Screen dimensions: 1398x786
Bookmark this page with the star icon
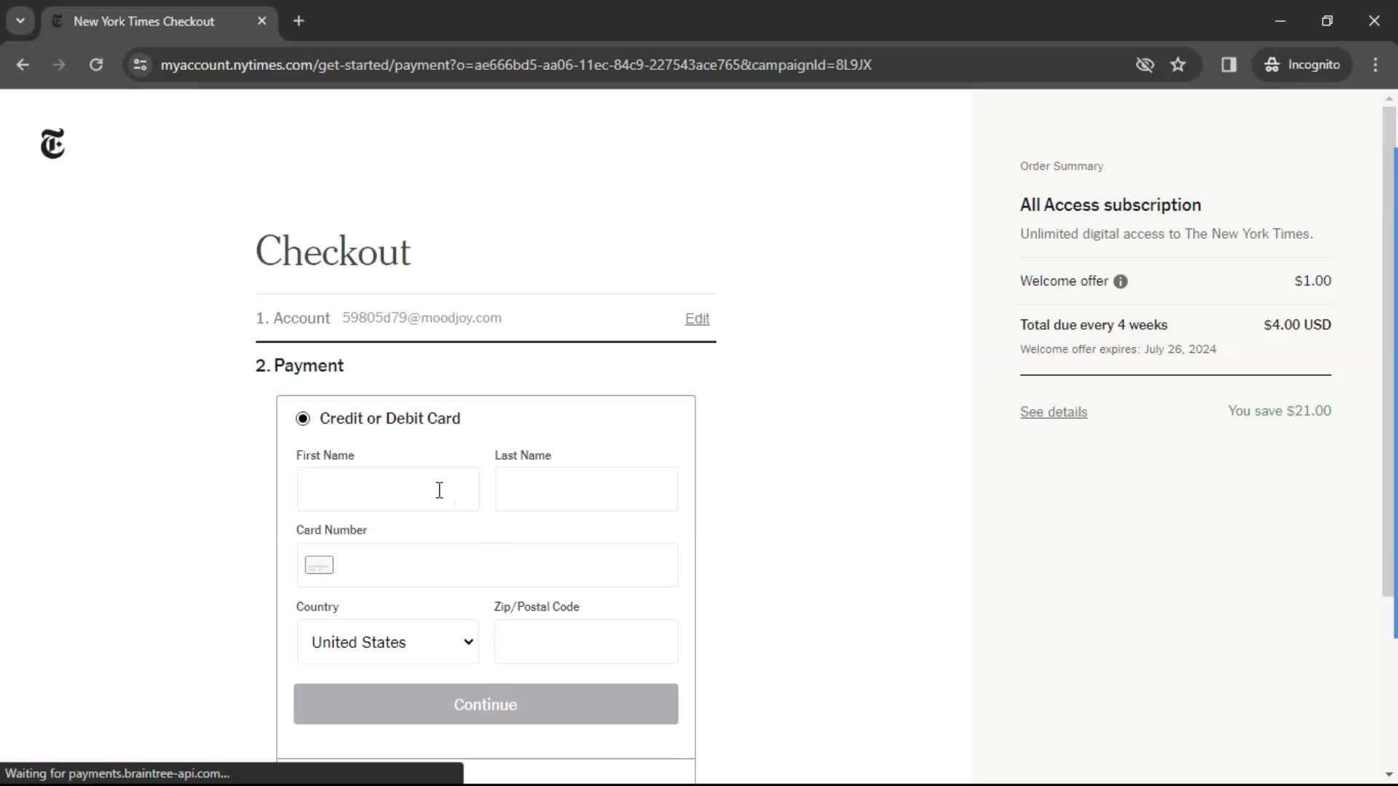[x=1178, y=65]
